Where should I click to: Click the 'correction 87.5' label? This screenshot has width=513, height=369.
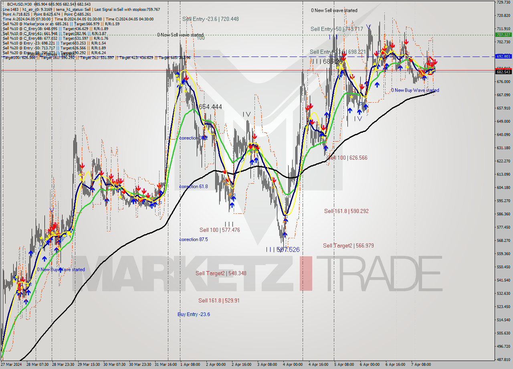tap(194, 239)
